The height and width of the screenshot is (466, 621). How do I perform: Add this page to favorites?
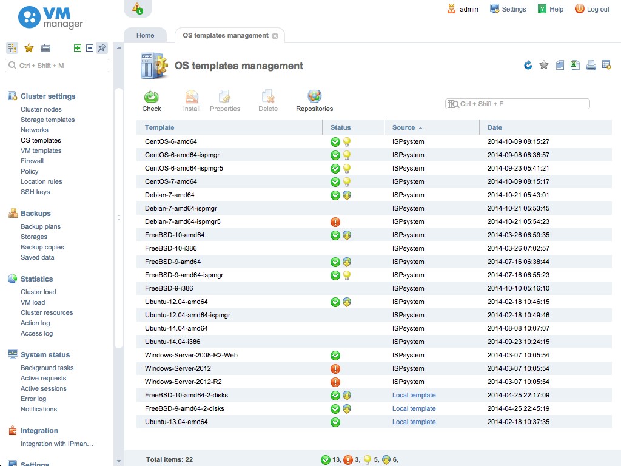(543, 65)
